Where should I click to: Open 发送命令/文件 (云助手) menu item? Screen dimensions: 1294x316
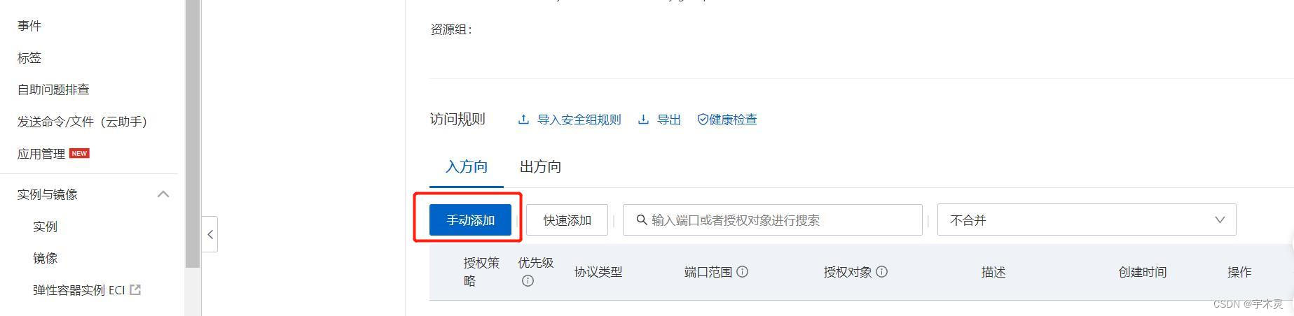point(83,122)
